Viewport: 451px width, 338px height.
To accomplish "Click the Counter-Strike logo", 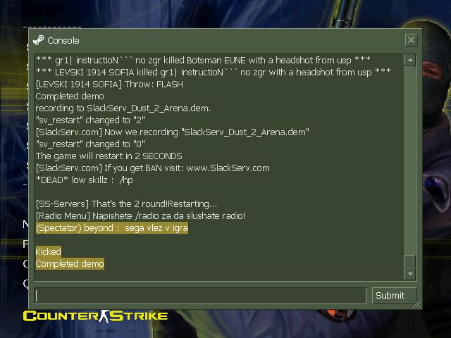I will pos(96,316).
